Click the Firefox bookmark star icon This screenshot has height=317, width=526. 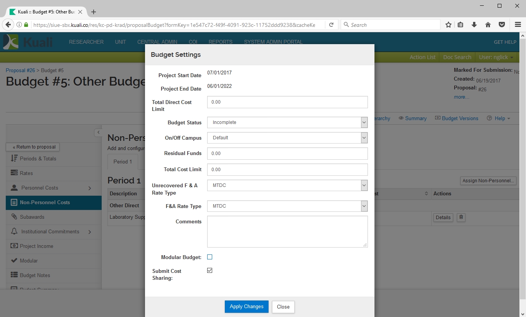tap(448, 25)
